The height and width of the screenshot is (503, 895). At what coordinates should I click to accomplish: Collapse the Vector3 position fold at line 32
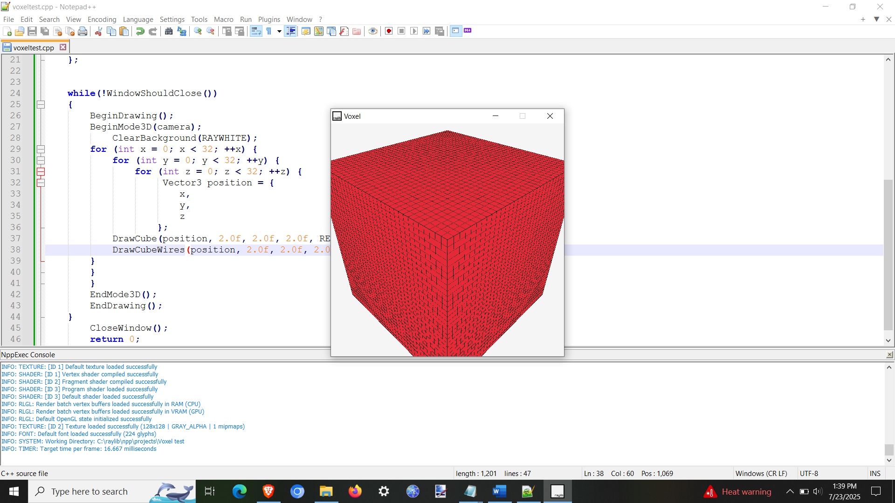pos(41,183)
